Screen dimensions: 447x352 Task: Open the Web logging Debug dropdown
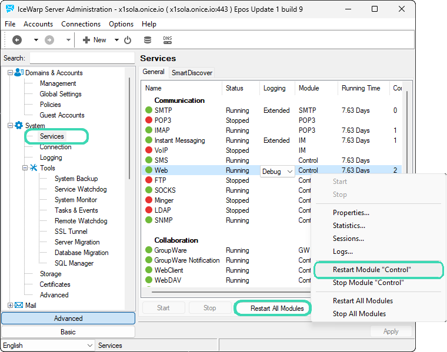[x=278, y=172]
